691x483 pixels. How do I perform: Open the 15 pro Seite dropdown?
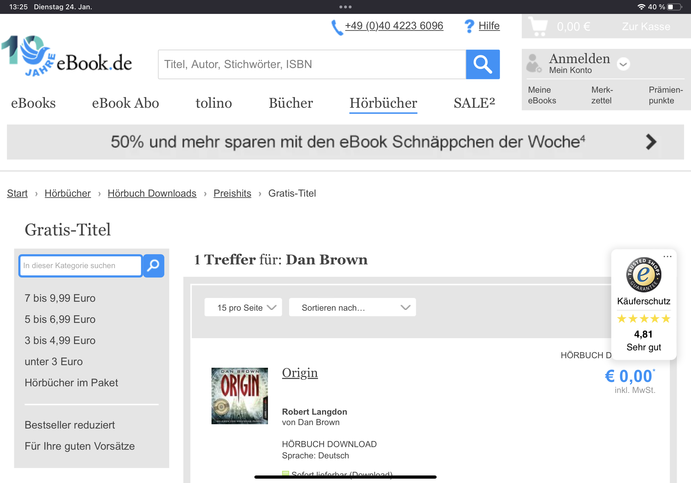pyautogui.click(x=243, y=307)
